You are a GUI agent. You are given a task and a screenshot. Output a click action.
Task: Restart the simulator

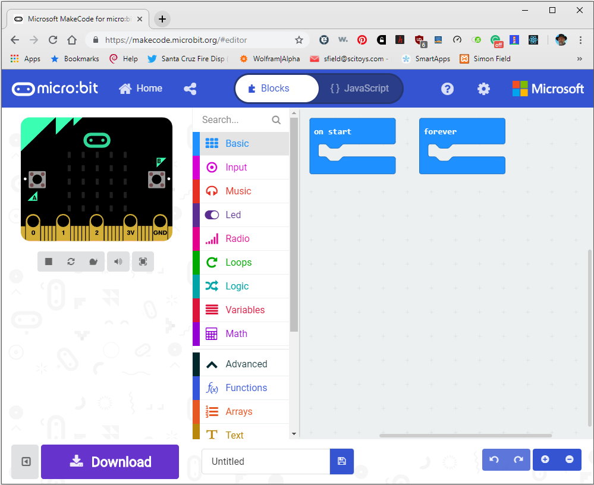click(x=71, y=262)
